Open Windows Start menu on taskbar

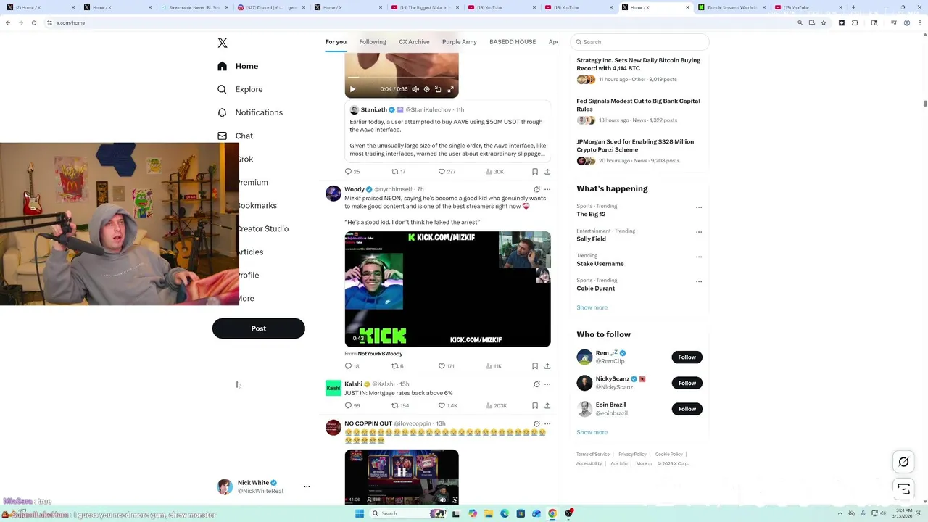[x=359, y=513]
